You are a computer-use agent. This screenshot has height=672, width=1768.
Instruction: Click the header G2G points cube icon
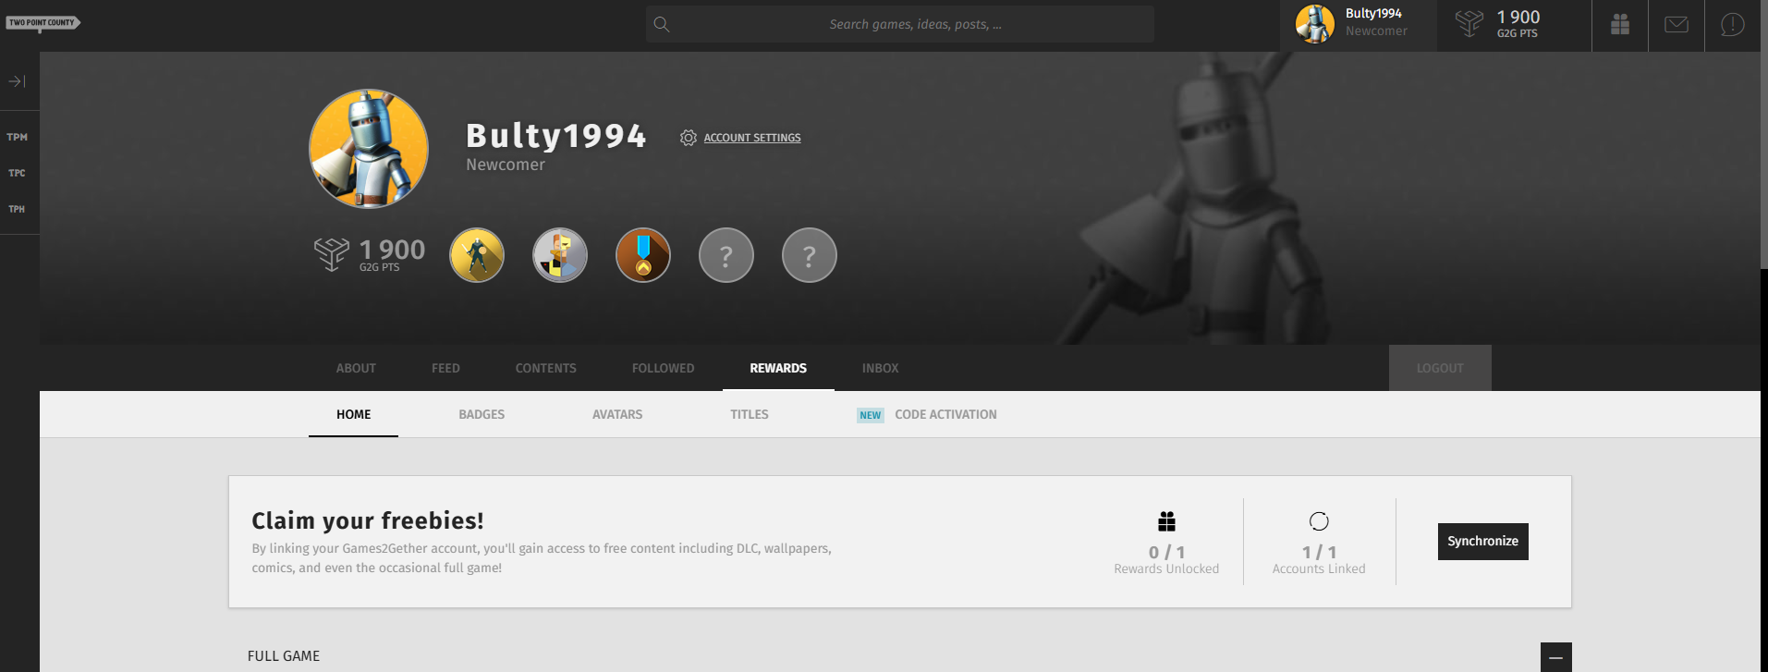click(1469, 23)
